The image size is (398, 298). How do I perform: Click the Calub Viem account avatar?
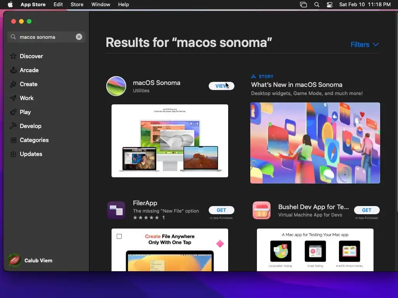14,260
